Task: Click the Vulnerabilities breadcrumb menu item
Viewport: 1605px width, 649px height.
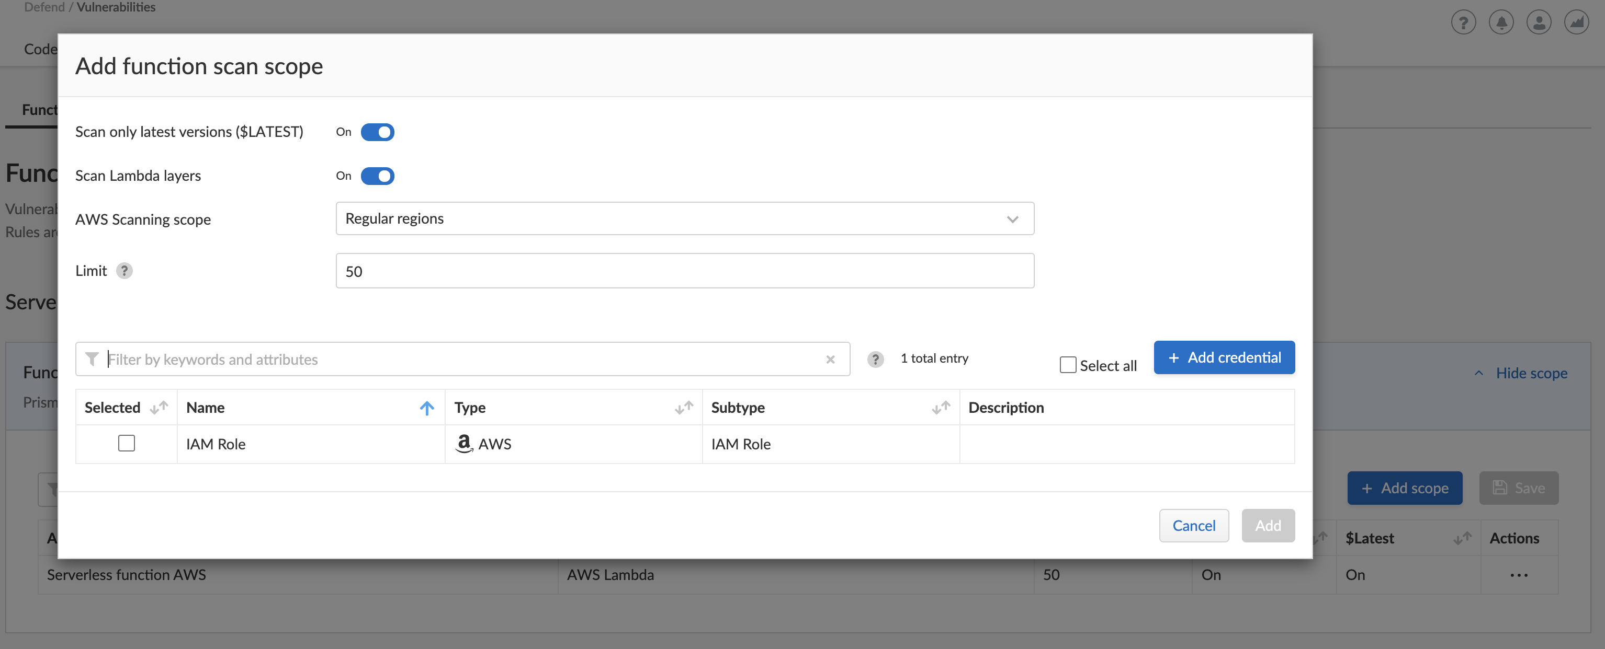Action: (116, 7)
